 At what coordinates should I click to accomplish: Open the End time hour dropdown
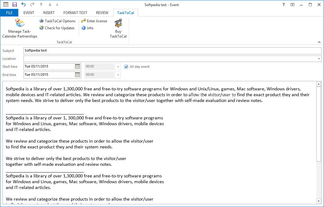[118, 75]
